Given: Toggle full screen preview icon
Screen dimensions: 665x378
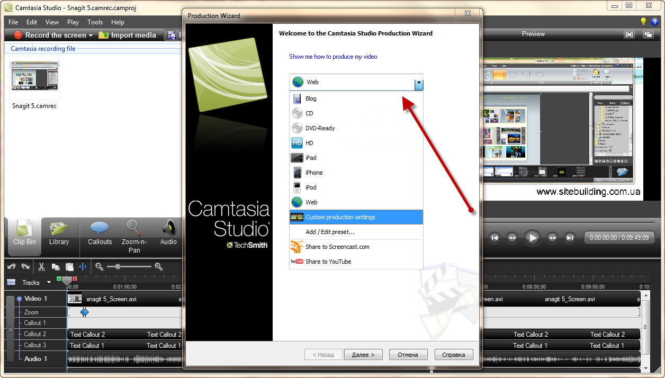Looking at the screenshot, I should (x=628, y=34).
